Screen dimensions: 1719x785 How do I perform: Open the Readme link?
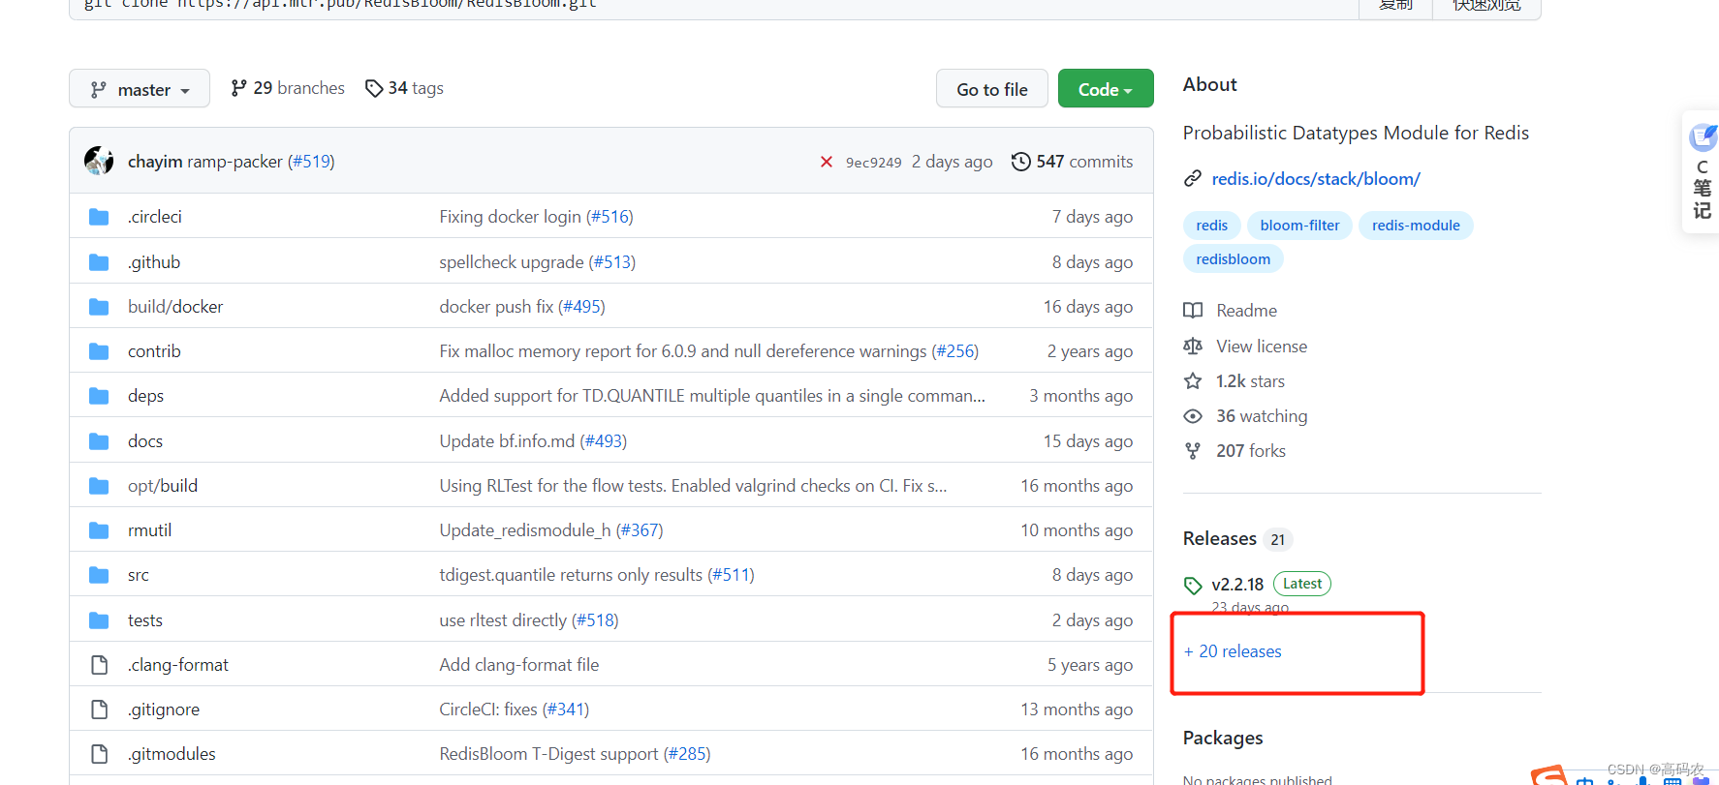tap(1246, 311)
